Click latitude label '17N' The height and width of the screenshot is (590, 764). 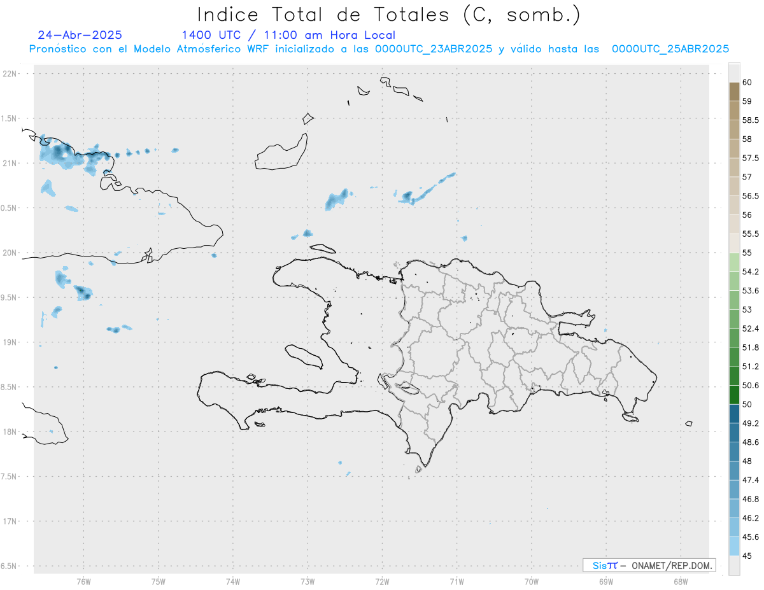coord(11,521)
